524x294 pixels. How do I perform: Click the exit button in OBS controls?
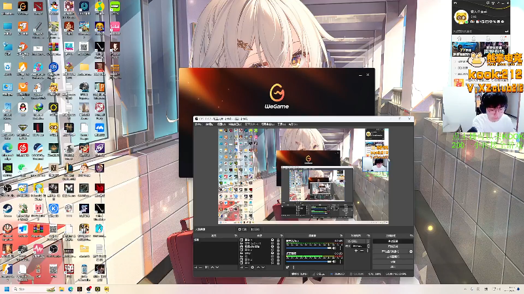[392, 267]
